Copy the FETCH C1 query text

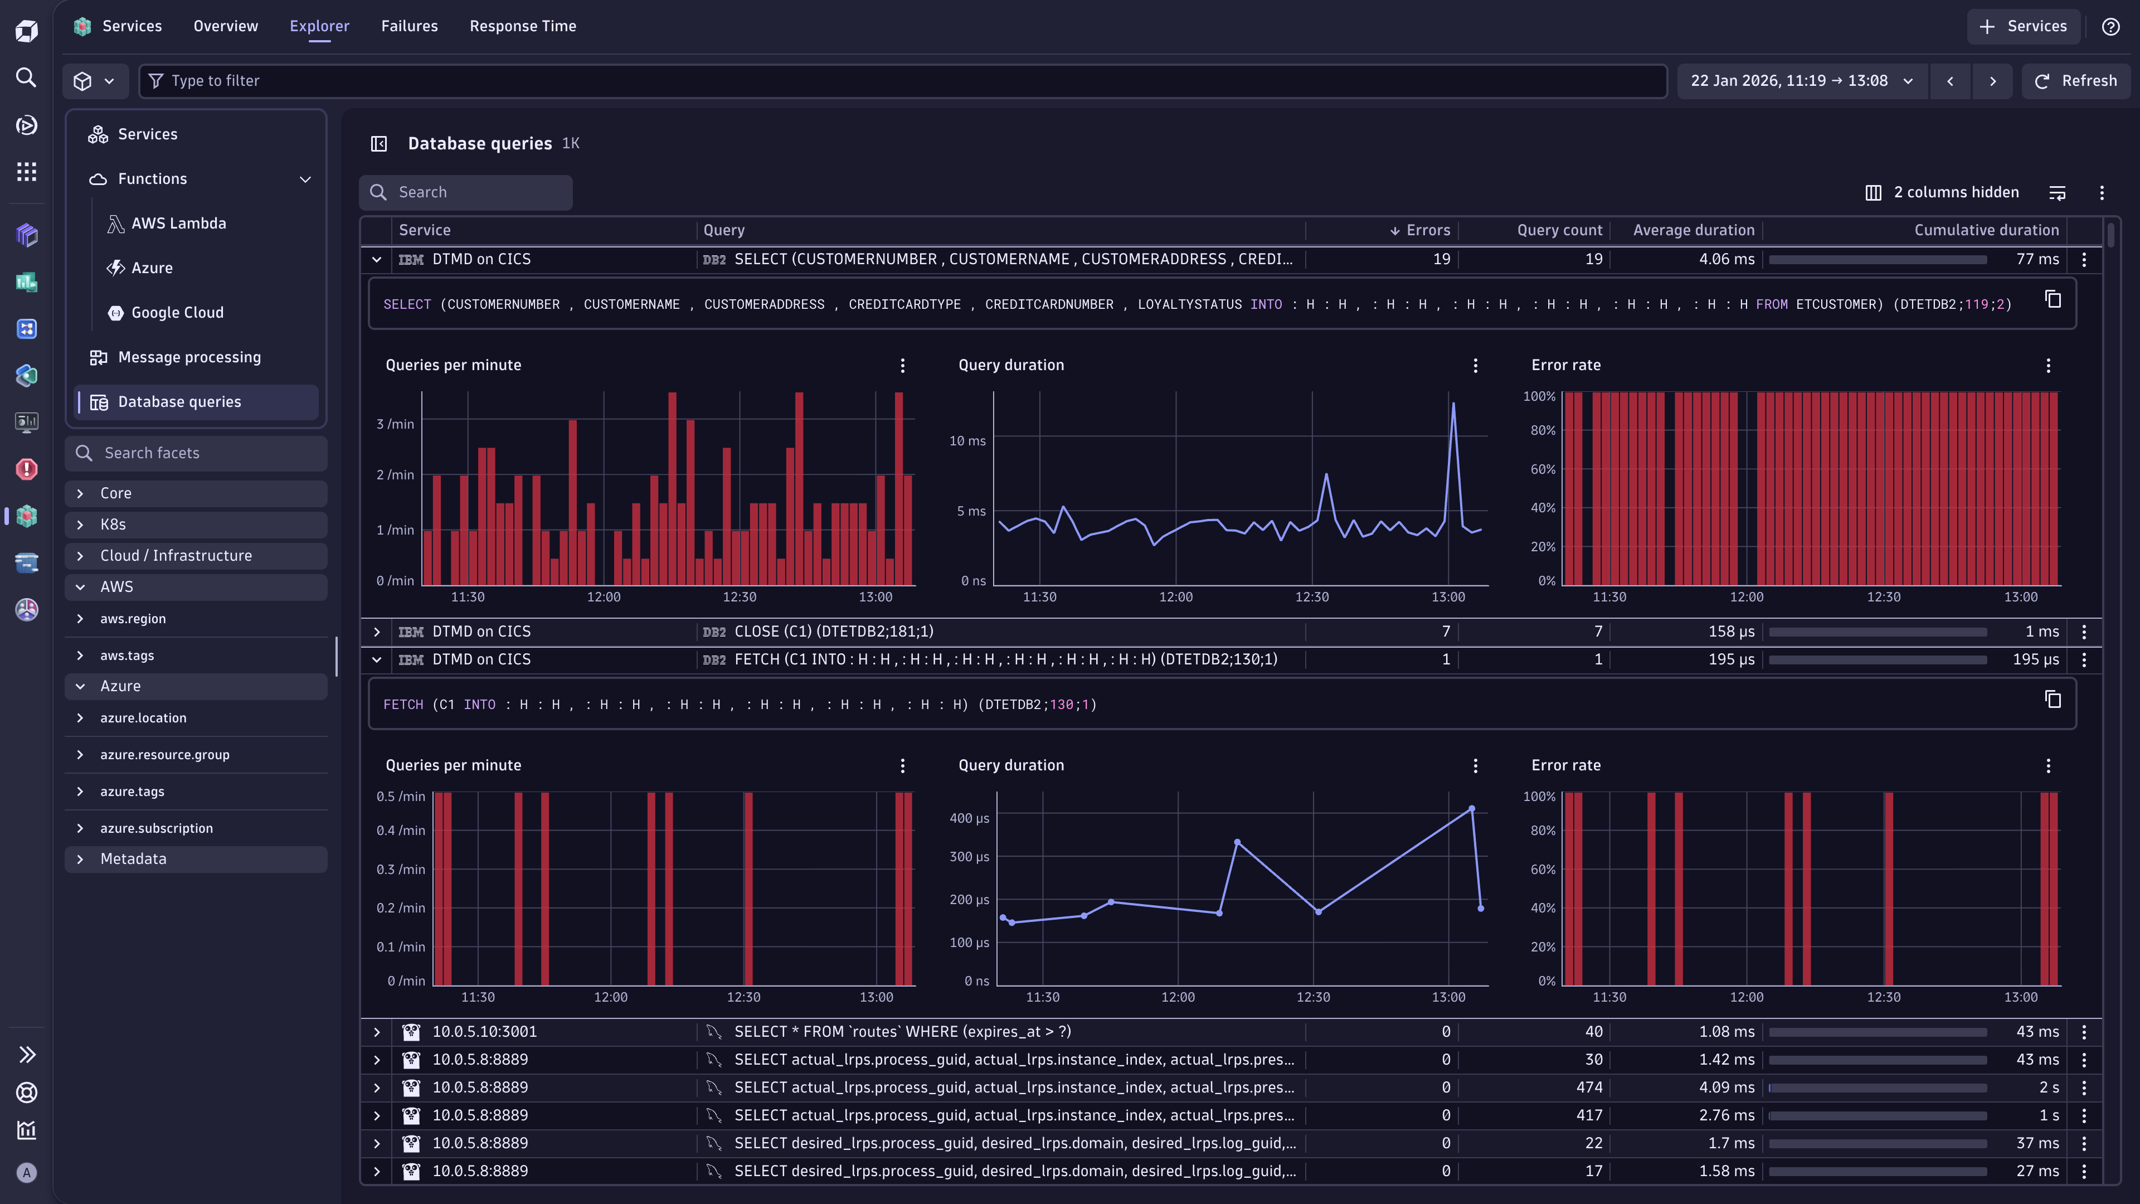pos(2053,700)
